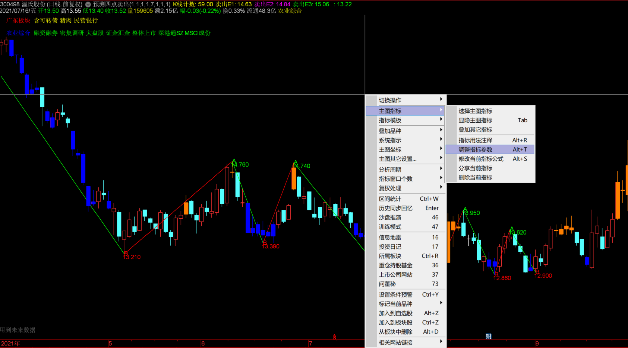Click the 14.740 peak price label
The width and height of the screenshot is (628, 348).
point(302,166)
